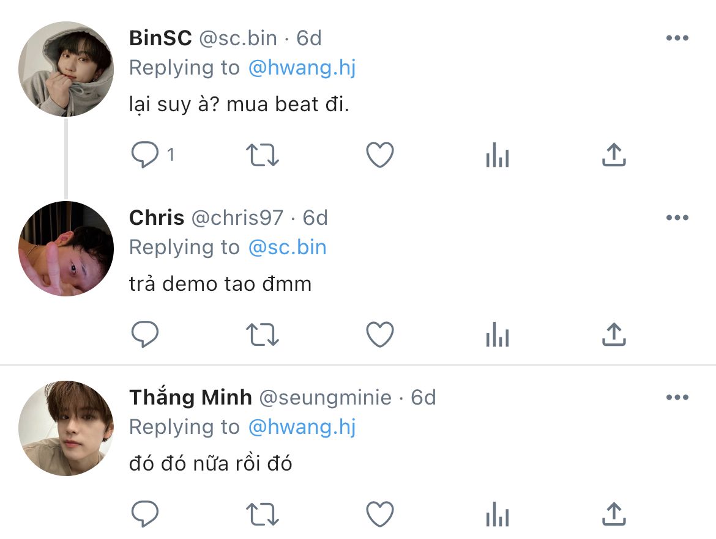Like Chris's tweet
The image size is (716, 539).
click(380, 334)
